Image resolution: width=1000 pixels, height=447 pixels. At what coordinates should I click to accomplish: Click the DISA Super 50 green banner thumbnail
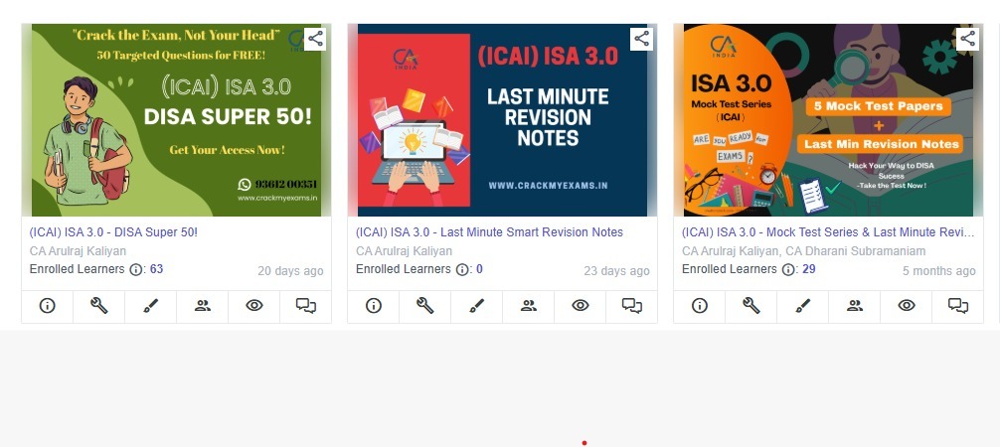click(176, 120)
